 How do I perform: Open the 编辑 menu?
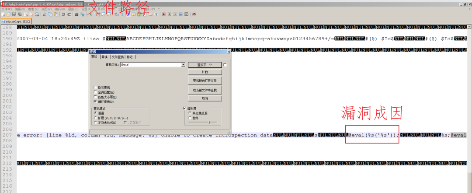(x=20, y=9)
